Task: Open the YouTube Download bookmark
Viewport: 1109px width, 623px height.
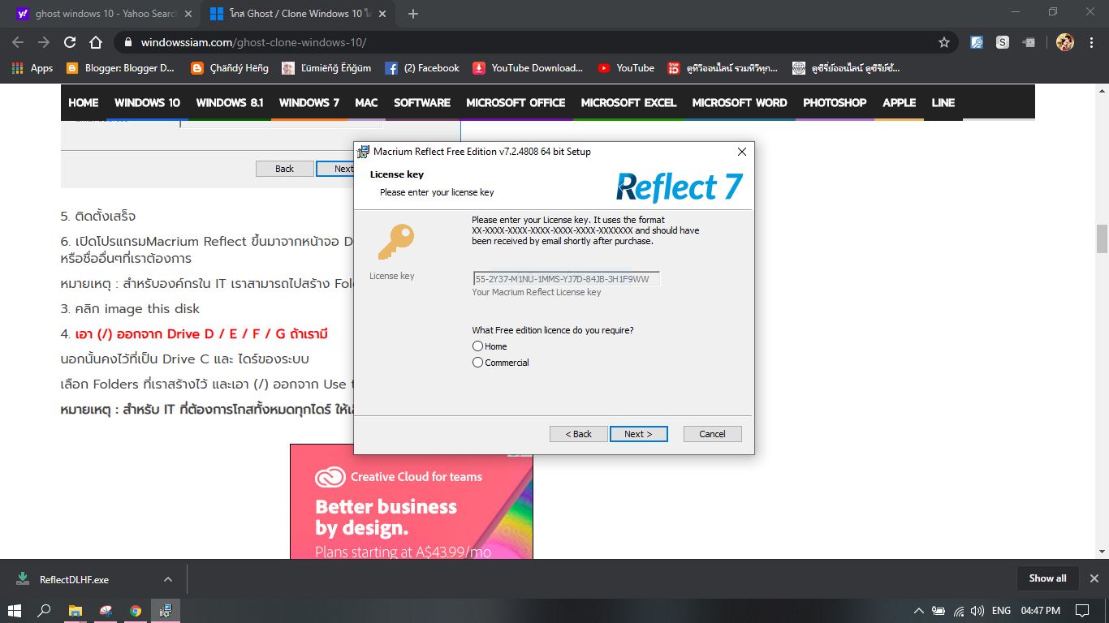Action: pos(529,68)
